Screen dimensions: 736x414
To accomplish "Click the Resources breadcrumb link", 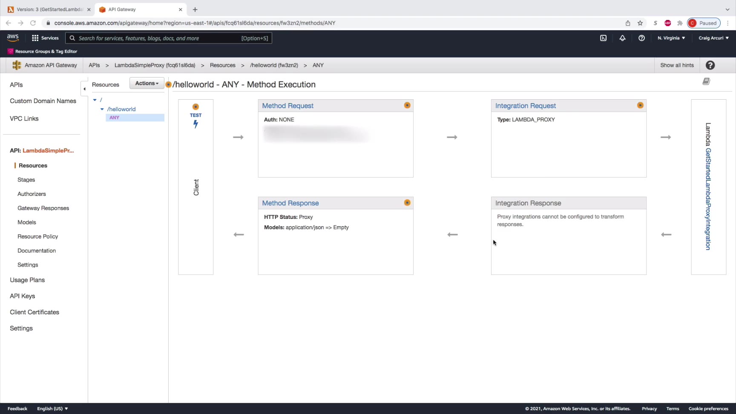I will point(223,65).
